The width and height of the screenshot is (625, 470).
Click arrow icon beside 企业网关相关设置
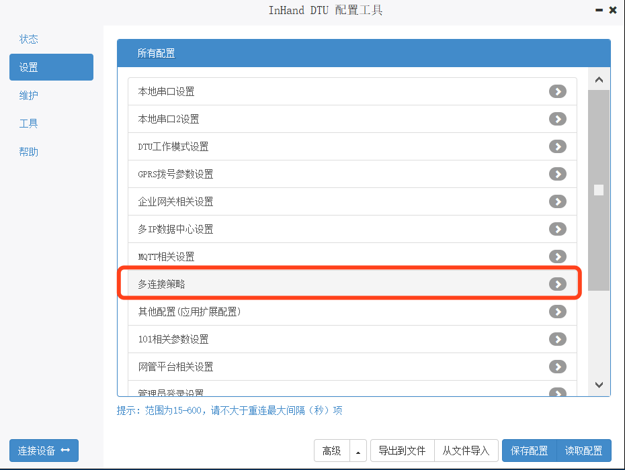(557, 201)
